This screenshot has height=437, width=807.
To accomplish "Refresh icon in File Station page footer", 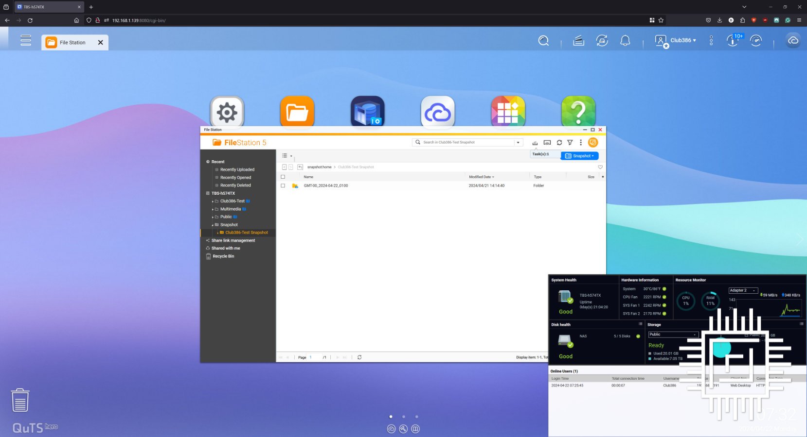I will 359,357.
